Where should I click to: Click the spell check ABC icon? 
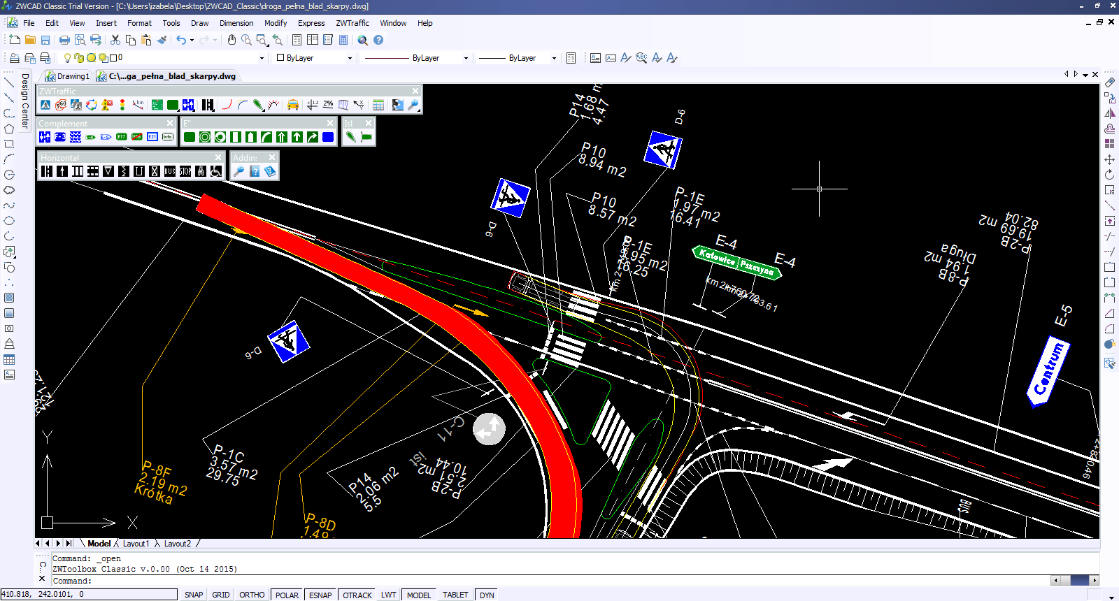(x=641, y=58)
